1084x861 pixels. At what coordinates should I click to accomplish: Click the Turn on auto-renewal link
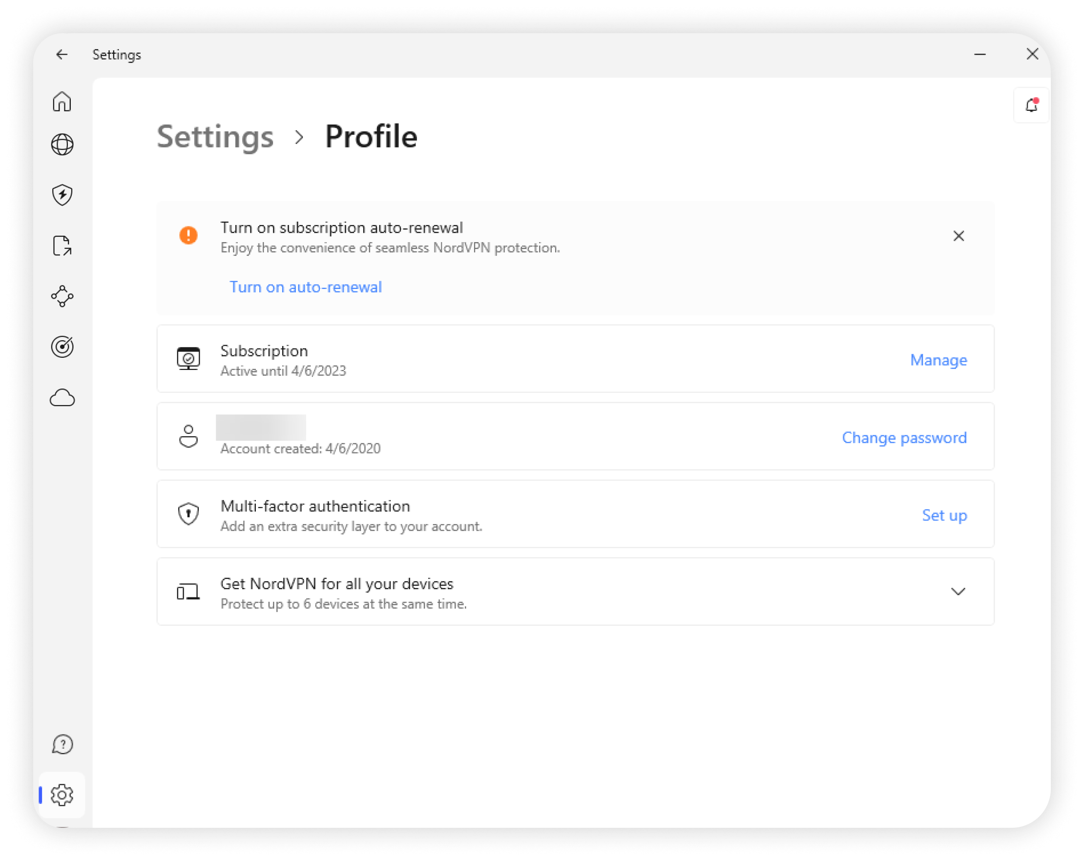tap(306, 287)
